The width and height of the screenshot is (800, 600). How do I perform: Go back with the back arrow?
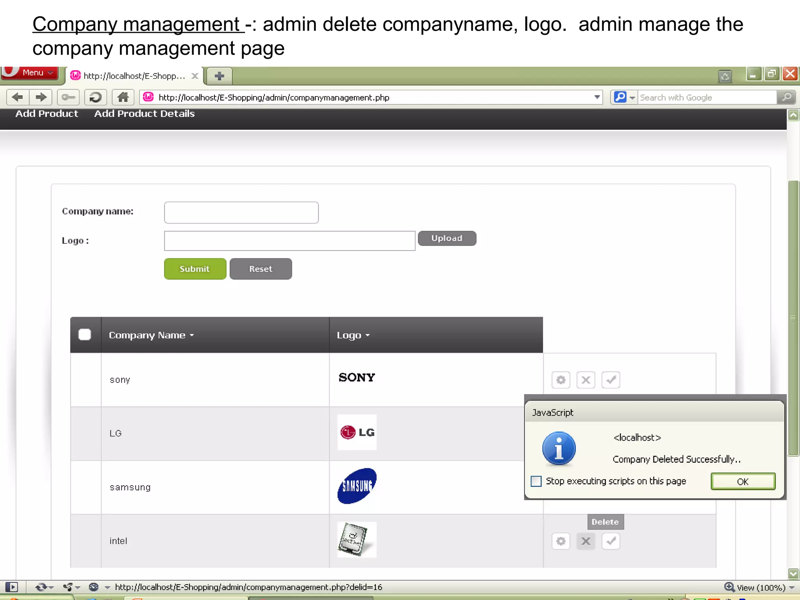(x=18, y=97)
